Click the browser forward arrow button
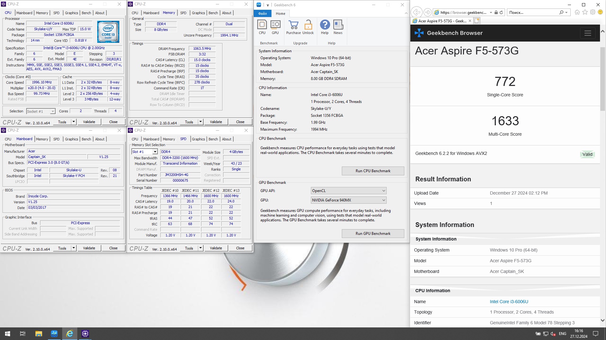606x340 pixels. (x=427, y=12)
